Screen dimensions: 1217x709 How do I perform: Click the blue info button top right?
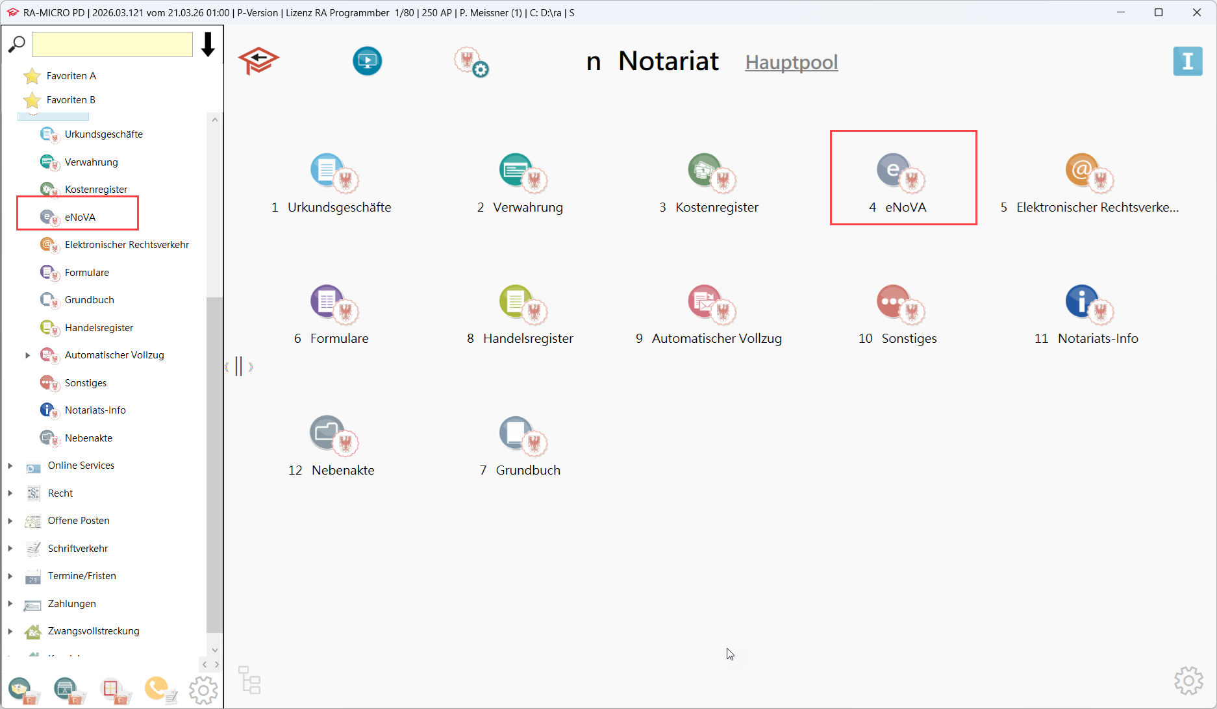(x=1187, y=62)
